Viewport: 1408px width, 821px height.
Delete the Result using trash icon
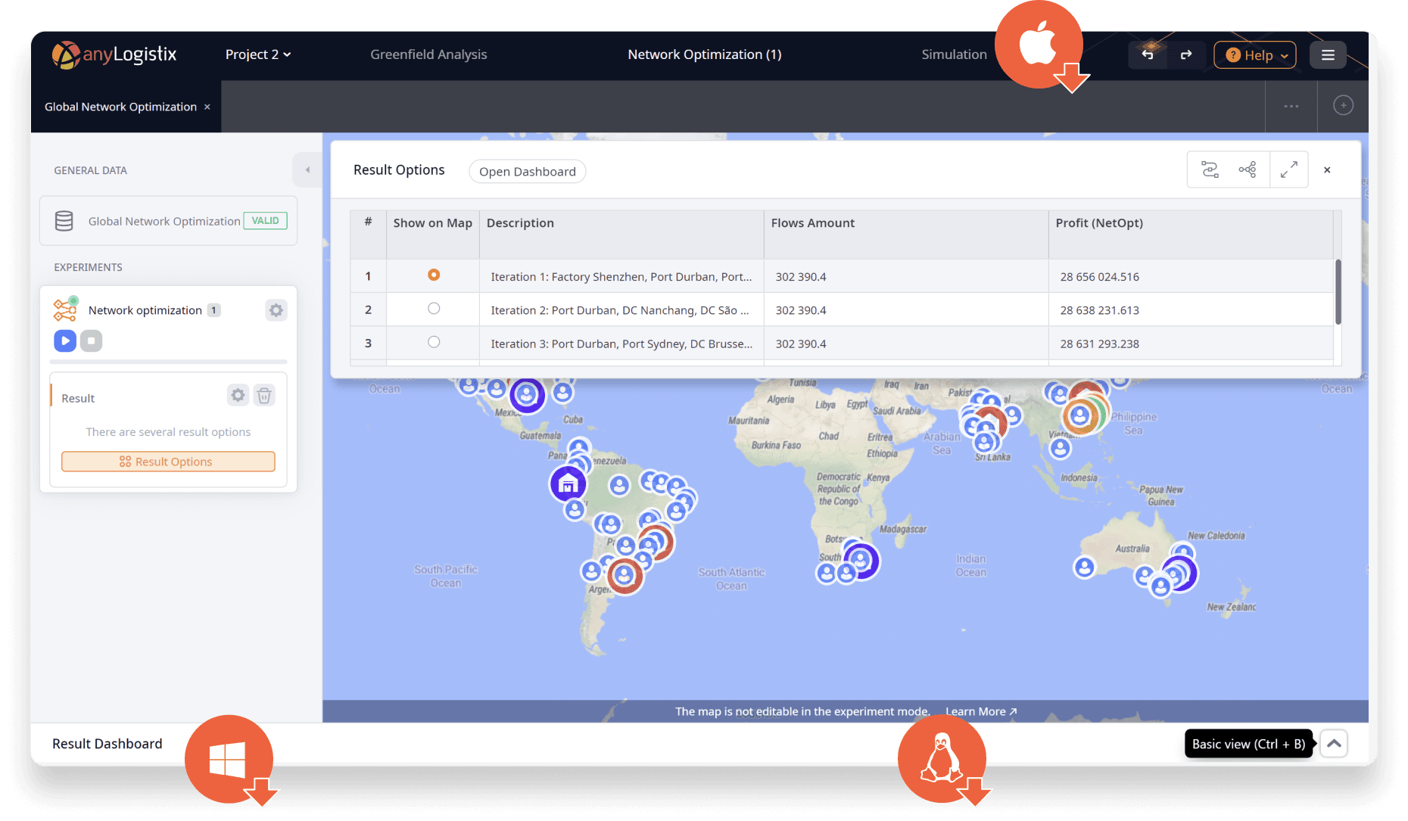coord(264,394)
